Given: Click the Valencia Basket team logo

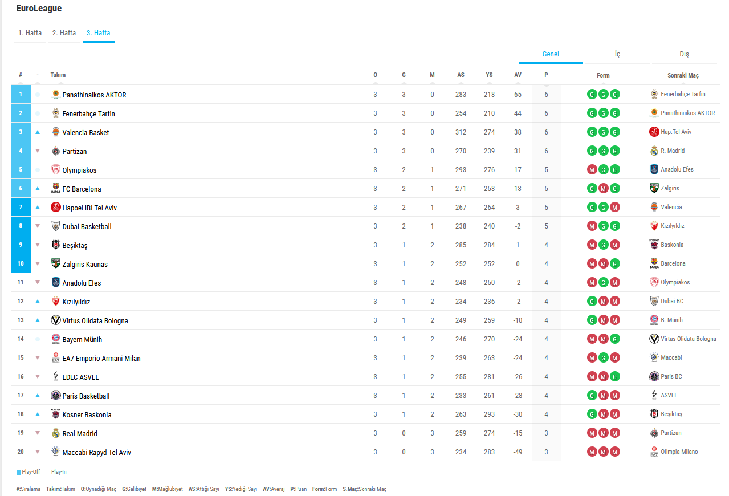Looking at the screenshot, I should (55, 132).
